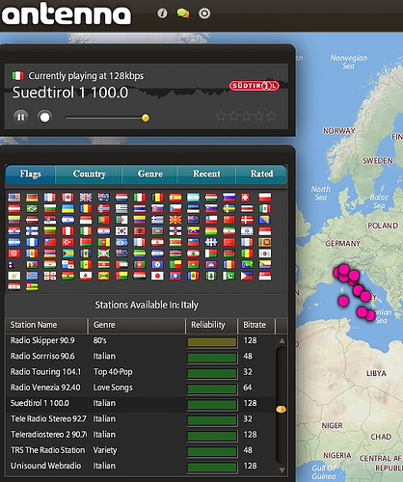Switch to the Recent tab
The image size is (403, 482).
(x=206, y=174)
